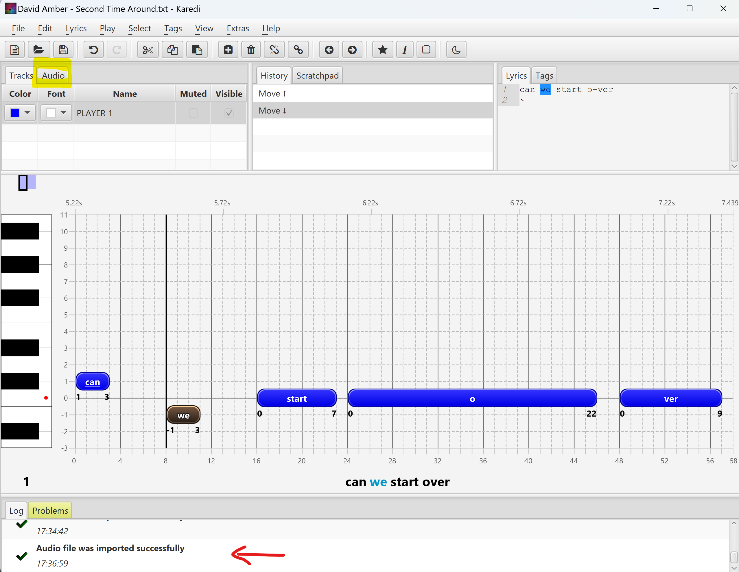739x572 pixels.
Task: Toggle Muted checkbox for PLAYER 1
Action: pyautogui.click(x=193, y=113)
